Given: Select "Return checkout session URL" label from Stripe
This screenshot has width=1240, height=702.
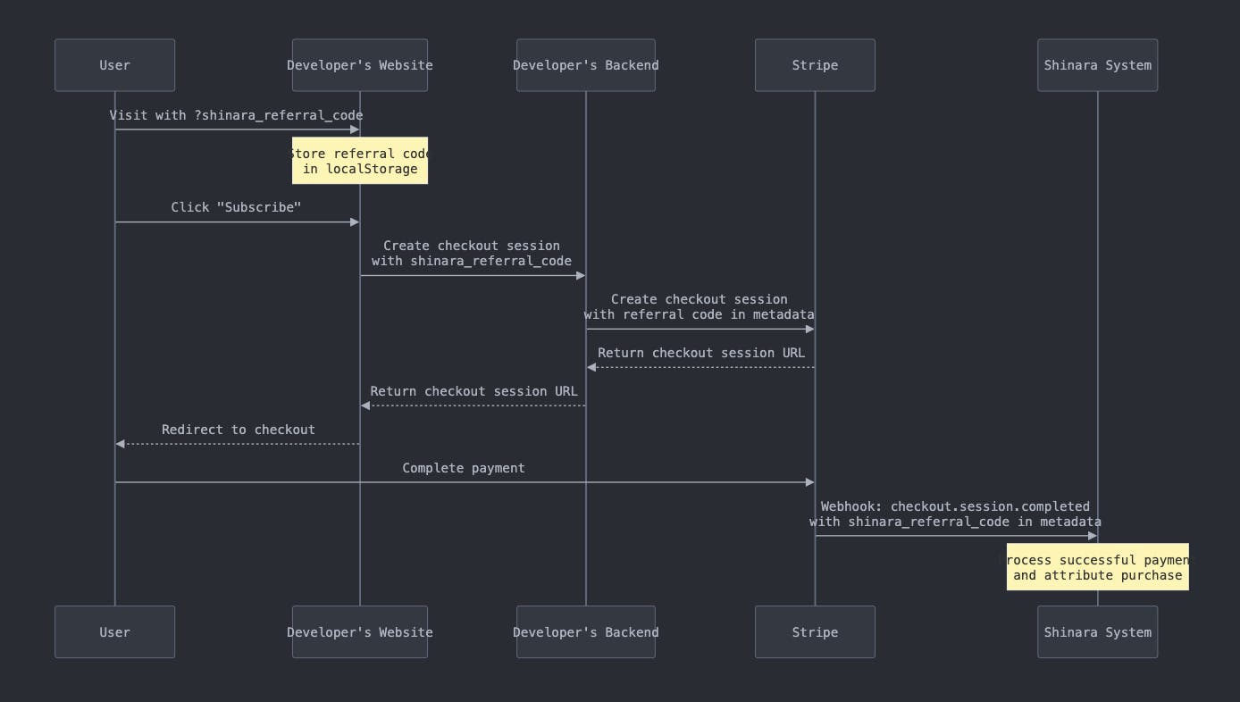Looking at the screenshot, I should [701, 353].
